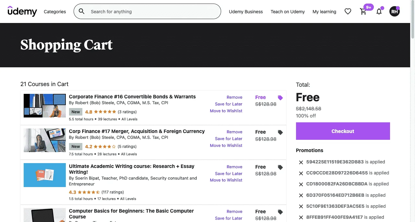Click the 21 Courses in Cart text
The image size is (415, 222).
pyautogui.click(x=44, y=84)
